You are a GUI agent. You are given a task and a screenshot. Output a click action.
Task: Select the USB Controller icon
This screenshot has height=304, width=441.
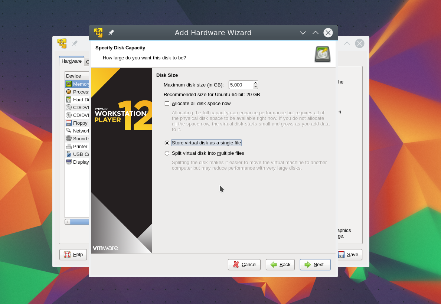tap(69, 154)
